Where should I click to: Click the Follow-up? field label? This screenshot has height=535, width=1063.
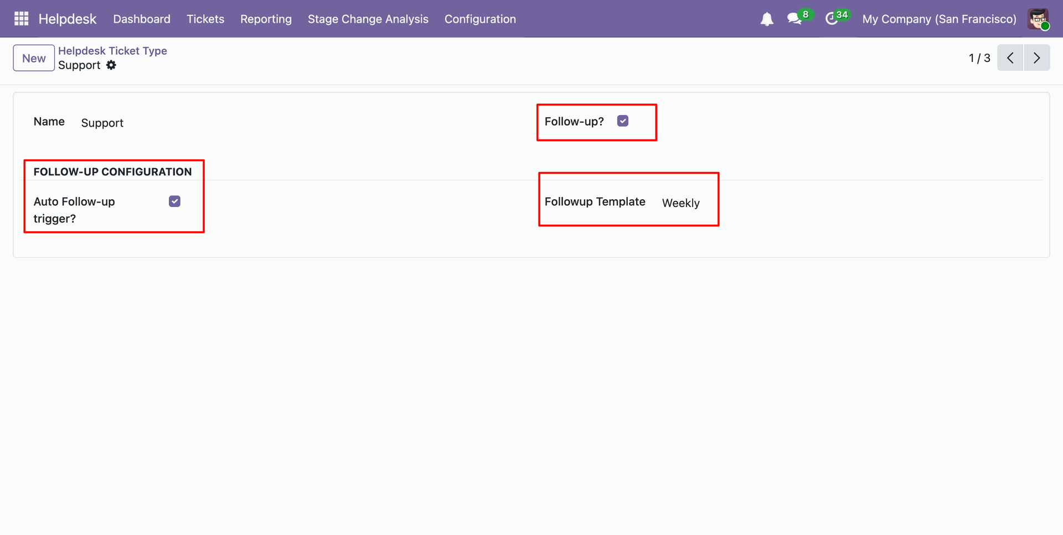pyautogui.click(x=574, y=122)
